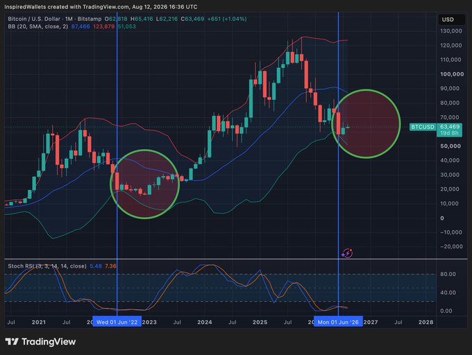Screen dimensions: 472x355
Task: Click the 2027 time axis label
Action: pyautogui.click(x=371, y=322)
